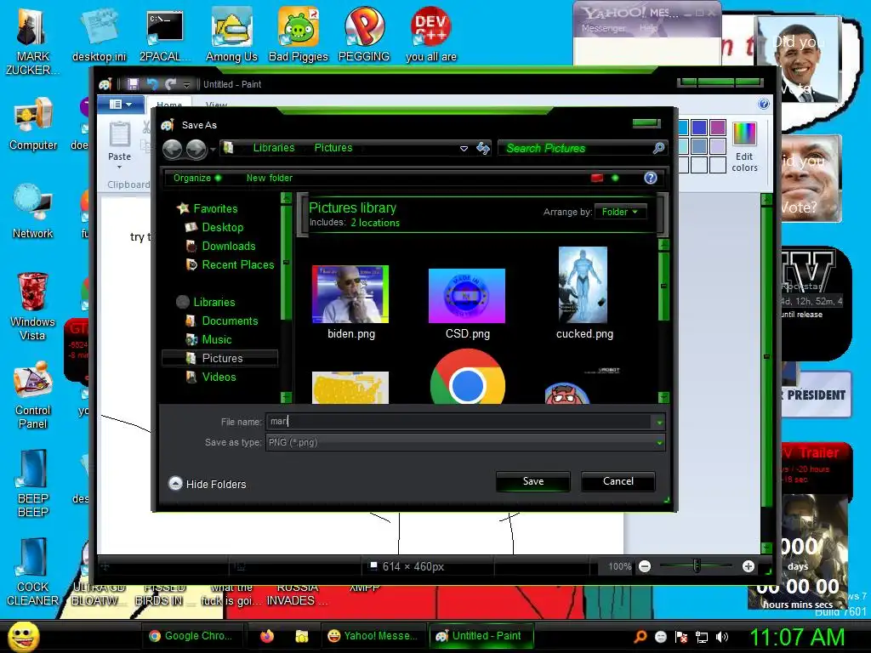The image size is (871, 653).
Task: Click the 2 locations link
Action: pos(375,223)
